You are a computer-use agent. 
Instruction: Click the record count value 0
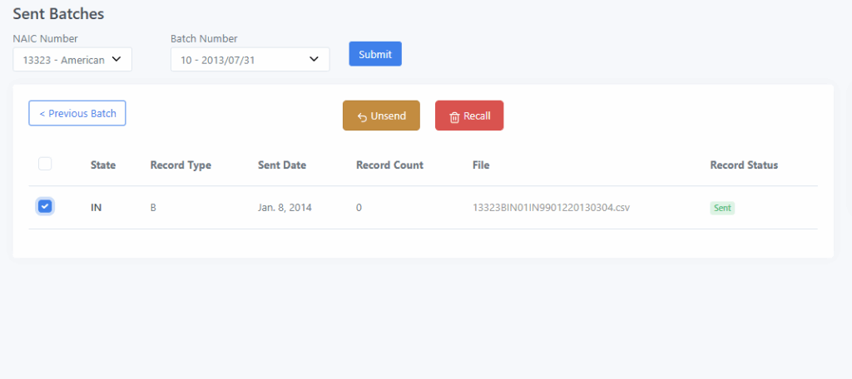(359, 208)
